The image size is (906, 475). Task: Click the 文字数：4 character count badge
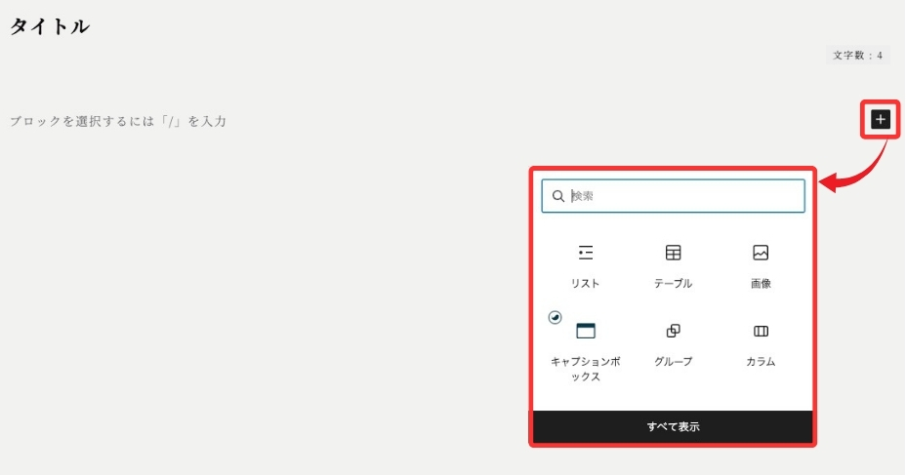857,56
